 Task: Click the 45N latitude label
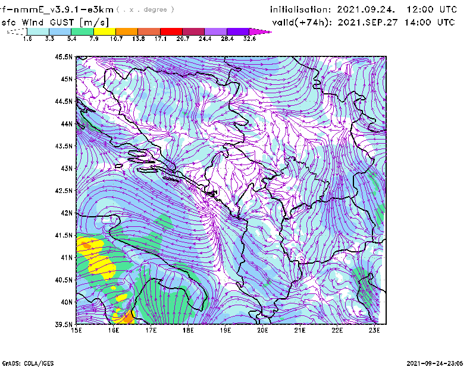(67, 79)
